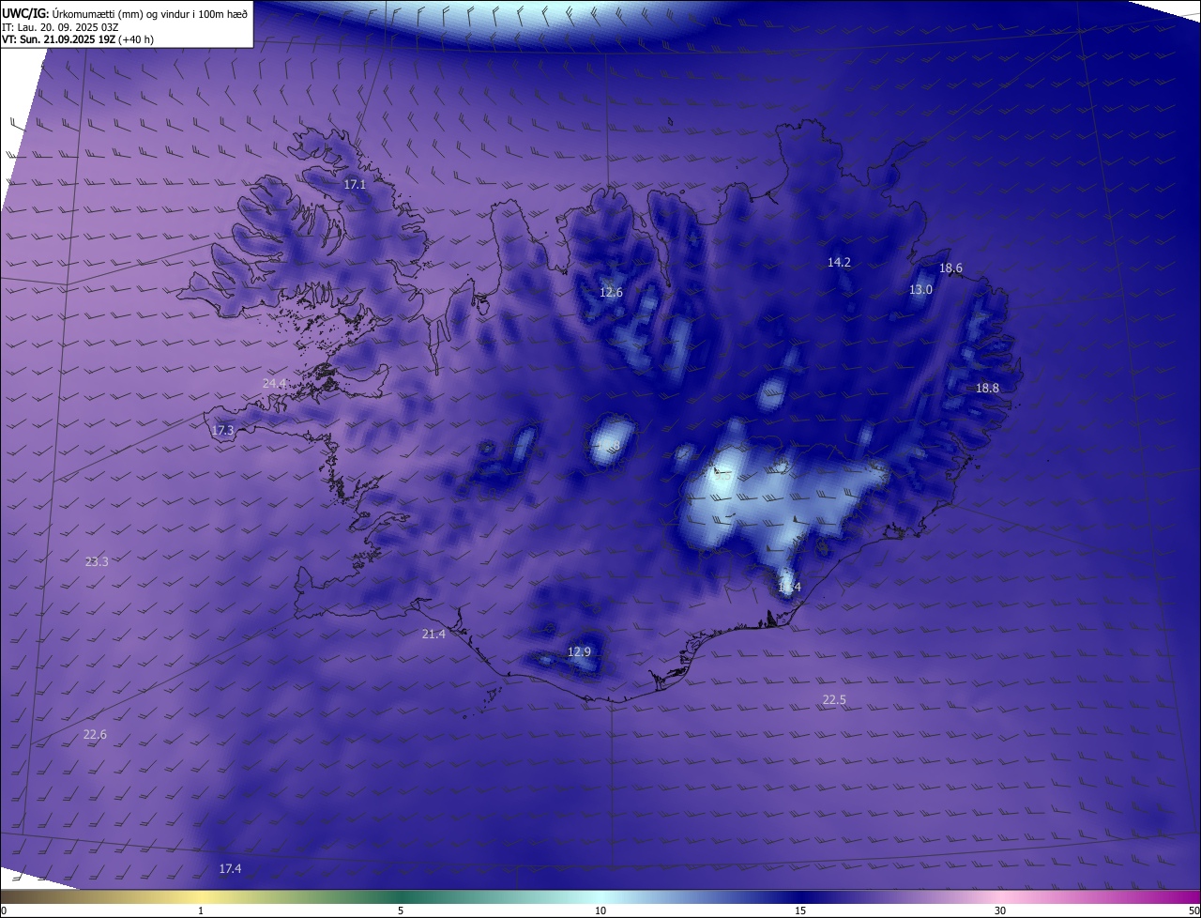Click the 12.9 value label

pyautogui.click(x=580, y=652)
